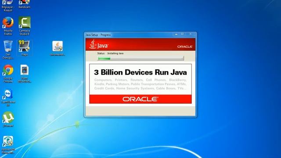Open the Bilgisayar shortcut on the desktop

pyautogui.click(x=8, y=5)
